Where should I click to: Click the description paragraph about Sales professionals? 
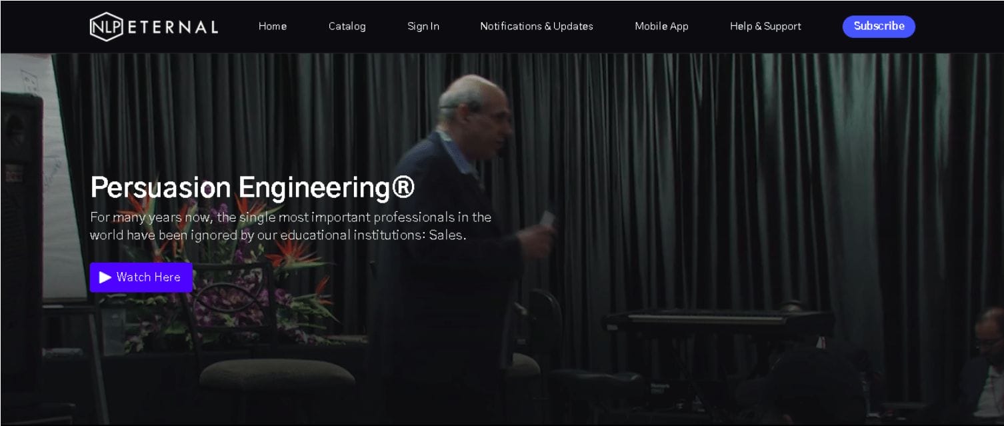(x=291, y=226)
